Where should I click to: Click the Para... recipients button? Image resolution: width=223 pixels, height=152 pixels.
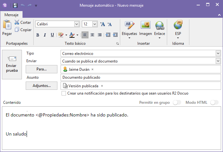[41, 69]
